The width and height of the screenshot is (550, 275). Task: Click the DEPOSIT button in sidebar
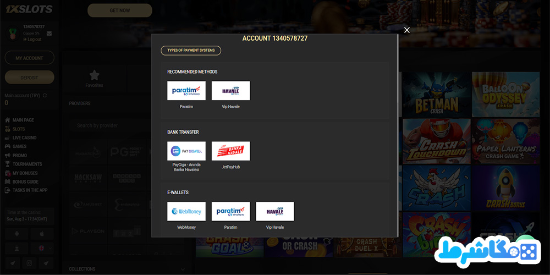coord(30,78)
